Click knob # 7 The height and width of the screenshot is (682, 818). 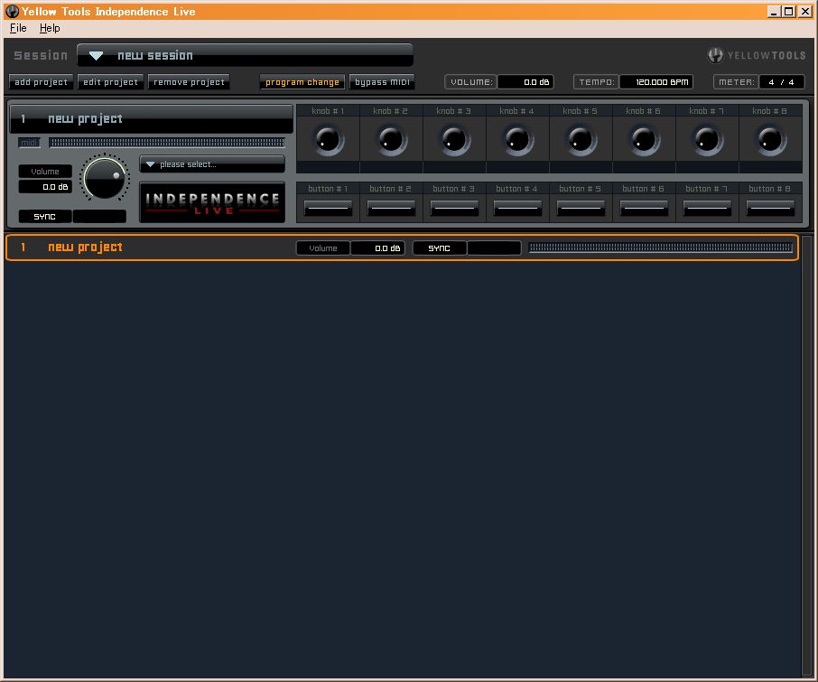[707, 140]
